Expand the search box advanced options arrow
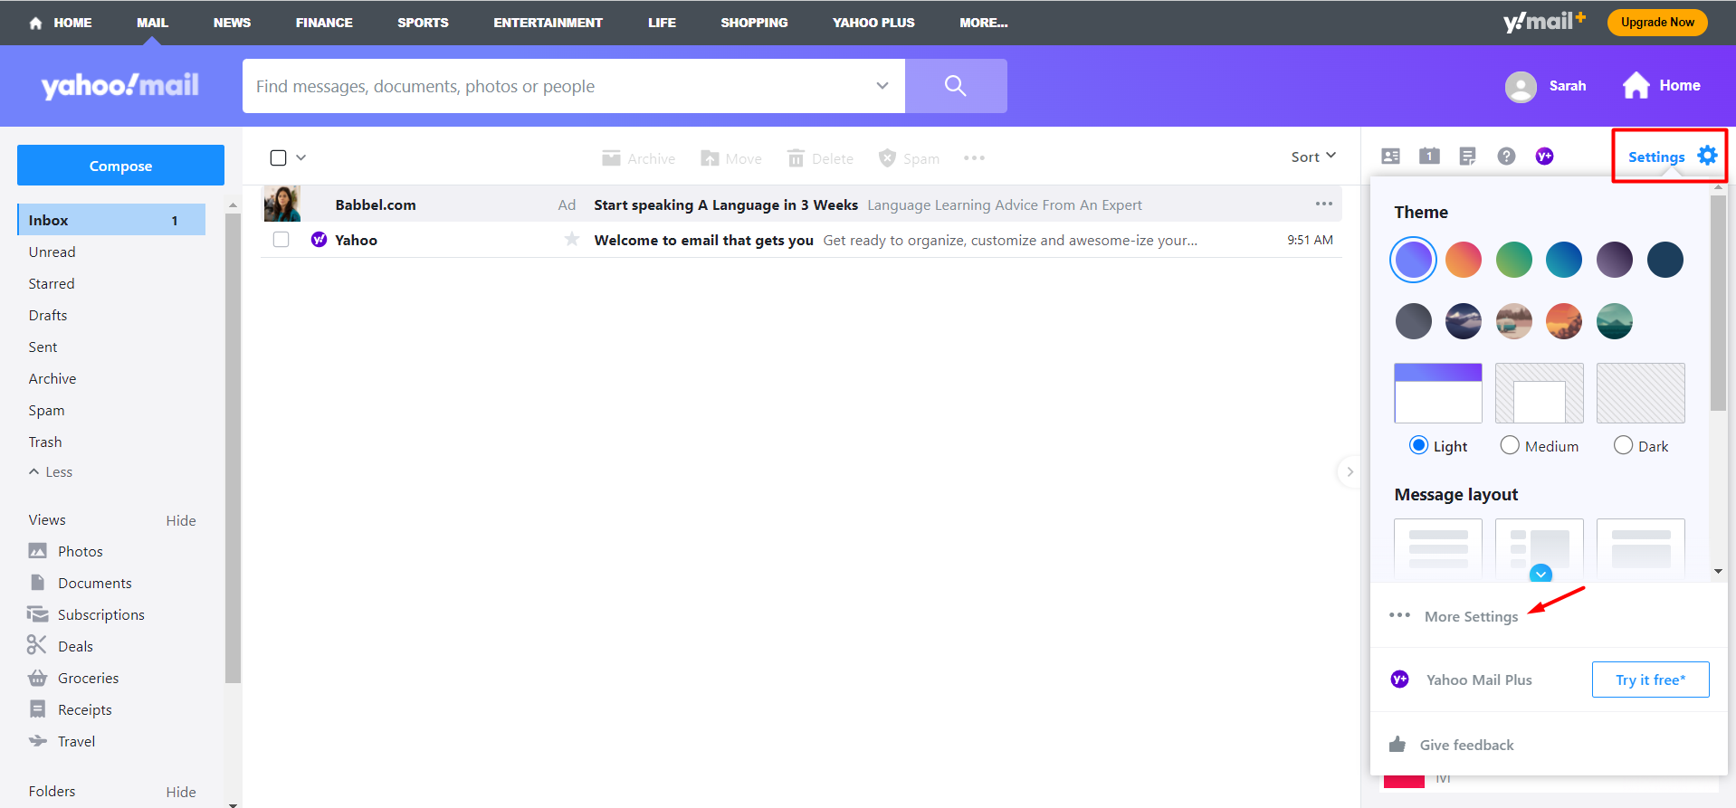Screen dimensions: 1736x808 click(x=882, y=86)
